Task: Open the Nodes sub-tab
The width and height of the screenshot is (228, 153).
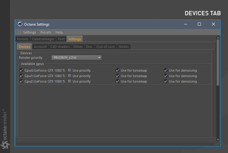Action: tap(123, 47)
